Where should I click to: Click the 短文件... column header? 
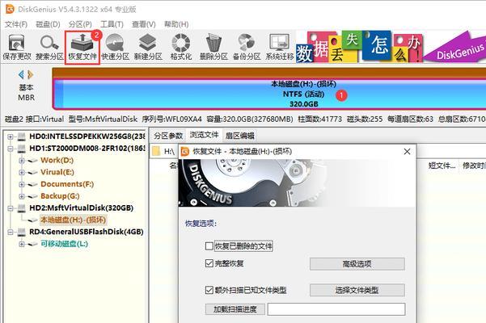442,166
